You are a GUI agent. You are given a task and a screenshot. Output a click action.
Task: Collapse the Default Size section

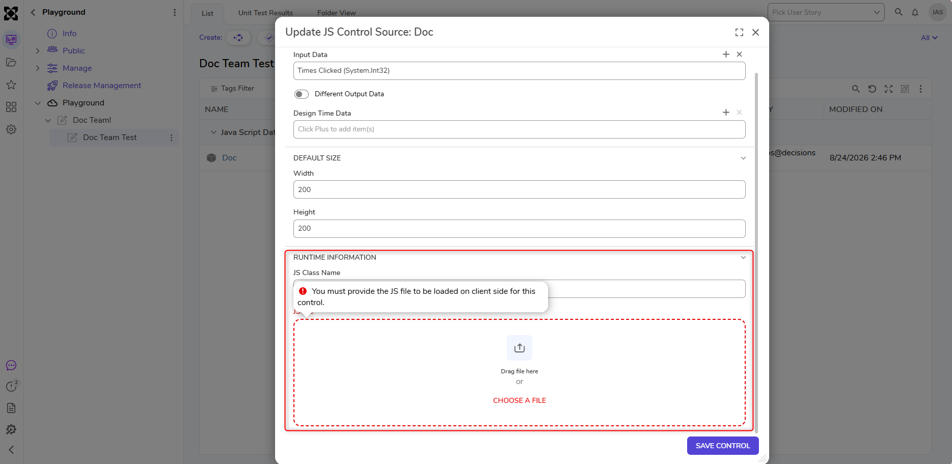pyautogui.click(x=743, y=158)
